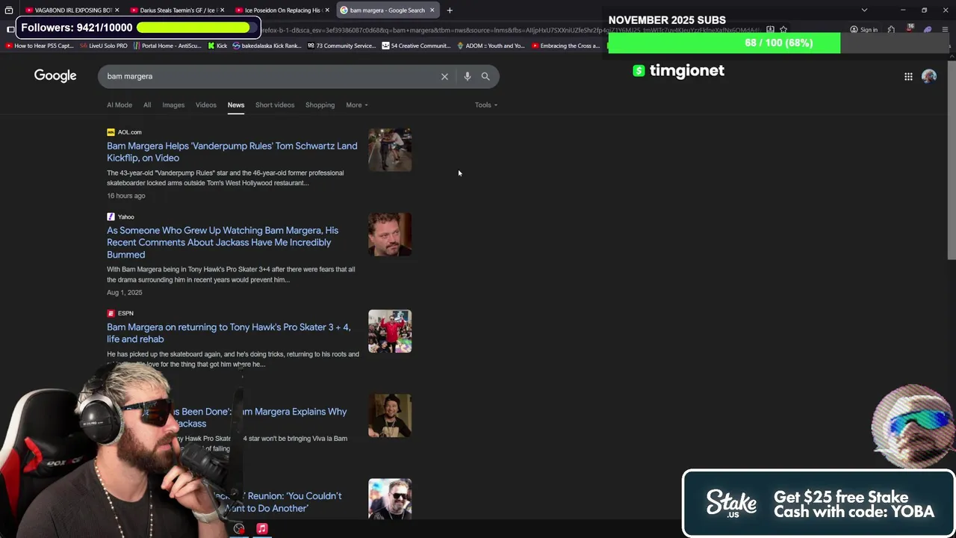Open the AOL article thumbnail image
Screen dimensions: 956x538
click(390, 149)
